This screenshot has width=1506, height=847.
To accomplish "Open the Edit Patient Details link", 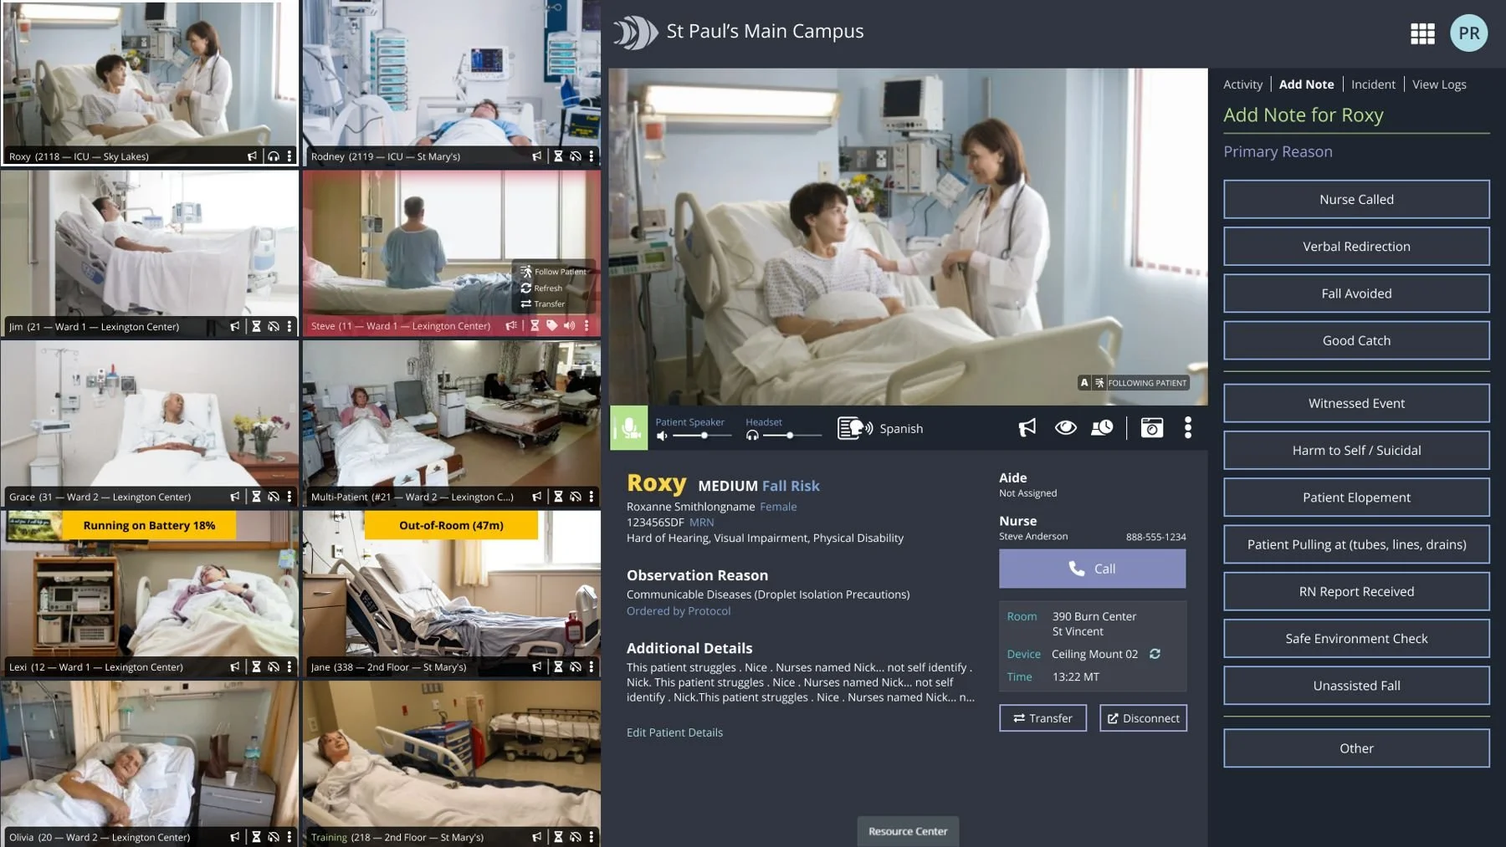I will [x=674, y=732].
